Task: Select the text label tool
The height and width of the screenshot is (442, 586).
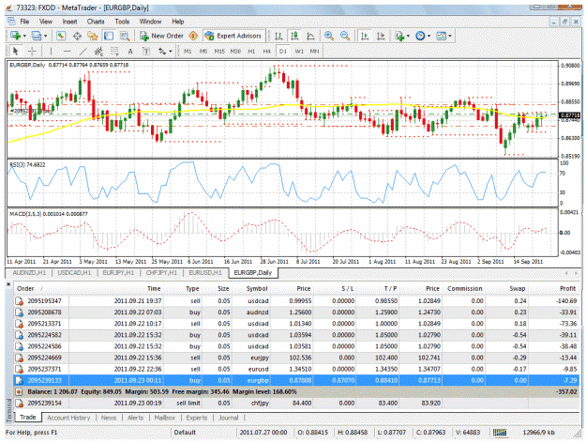Action: pos(146,52)
